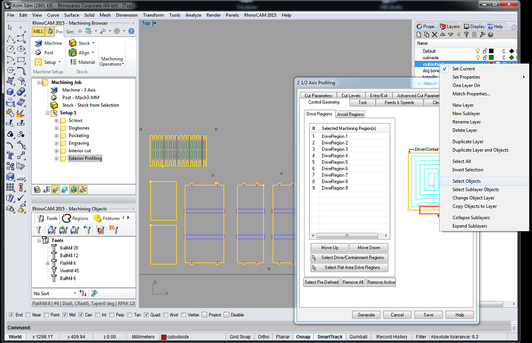532x343 pixels.
Task: Click the red cutoutside swatch in status bar
Action: 164,337
